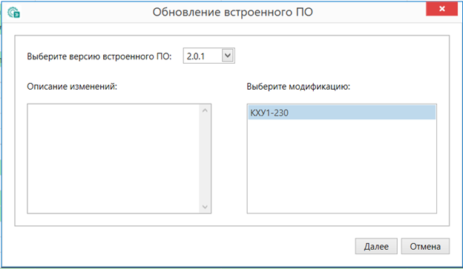The image size is (463, 269).
Task: Select the 2.0.1 version combo box field
Action: (208, 56)
